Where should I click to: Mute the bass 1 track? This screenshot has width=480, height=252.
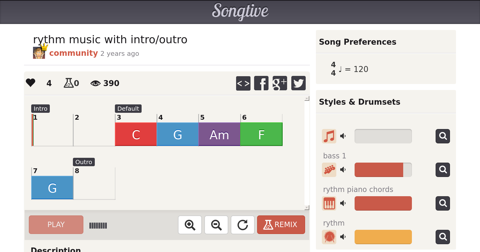click(x=343, y=170)
